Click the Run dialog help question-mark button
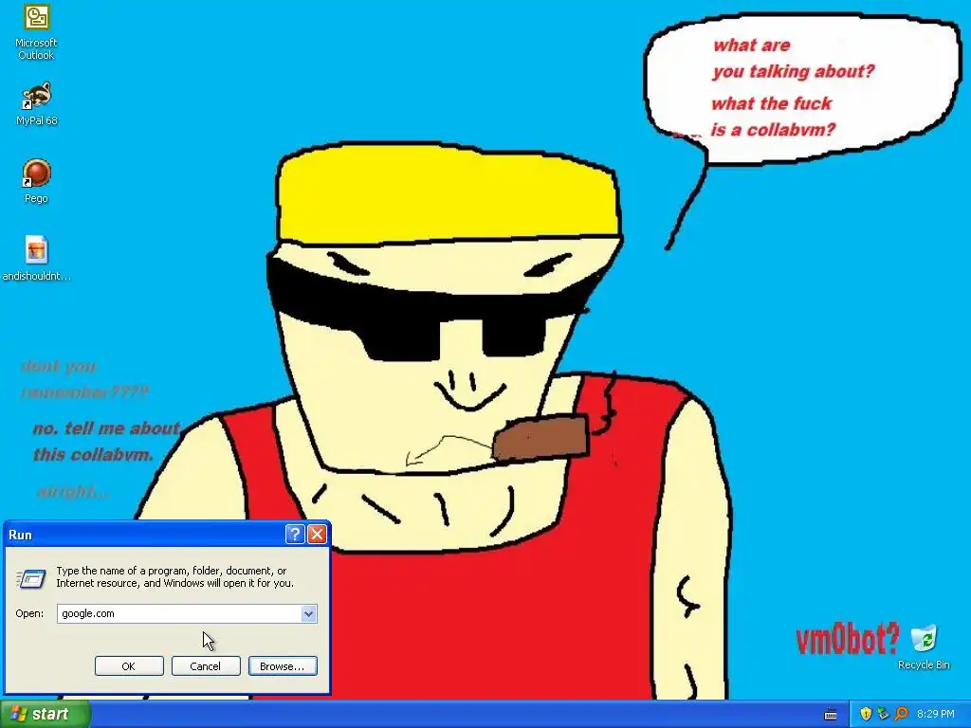971x728 pixels. (x=295, y=535)
